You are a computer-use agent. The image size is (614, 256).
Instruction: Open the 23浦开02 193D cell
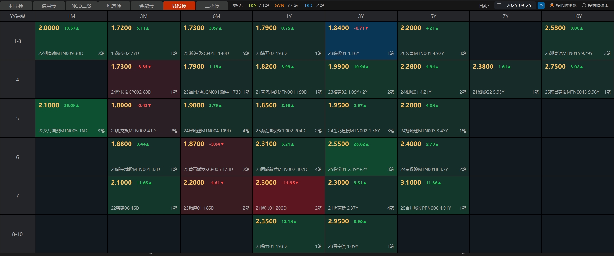[289, 41]
